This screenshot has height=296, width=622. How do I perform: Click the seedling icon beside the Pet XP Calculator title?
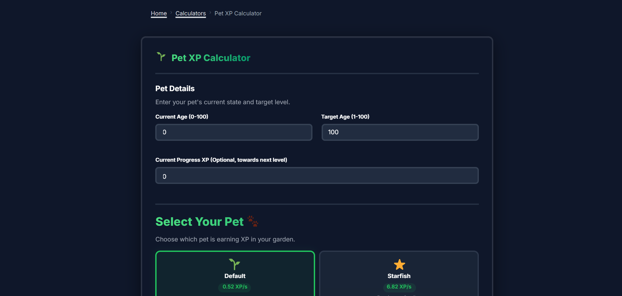coord(161,57)
